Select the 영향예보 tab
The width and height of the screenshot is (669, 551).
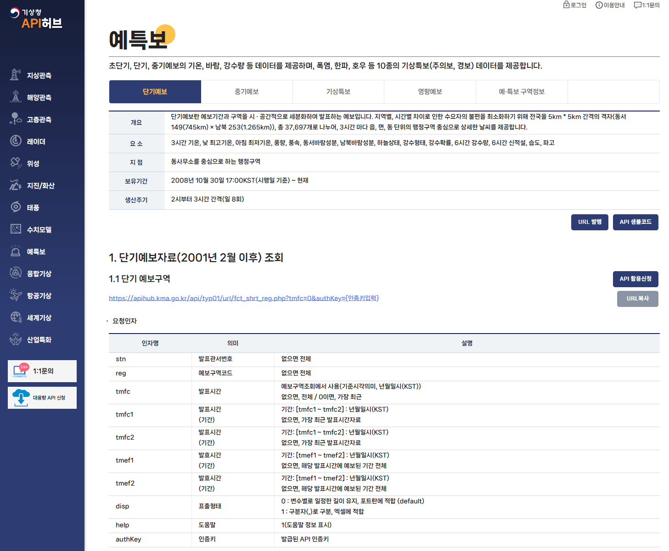[430, 92]
